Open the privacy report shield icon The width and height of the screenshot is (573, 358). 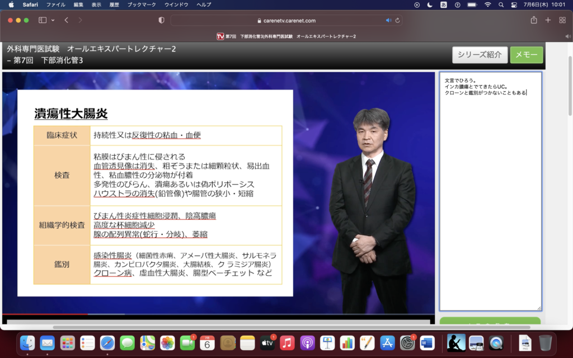[x=162, y=20]
